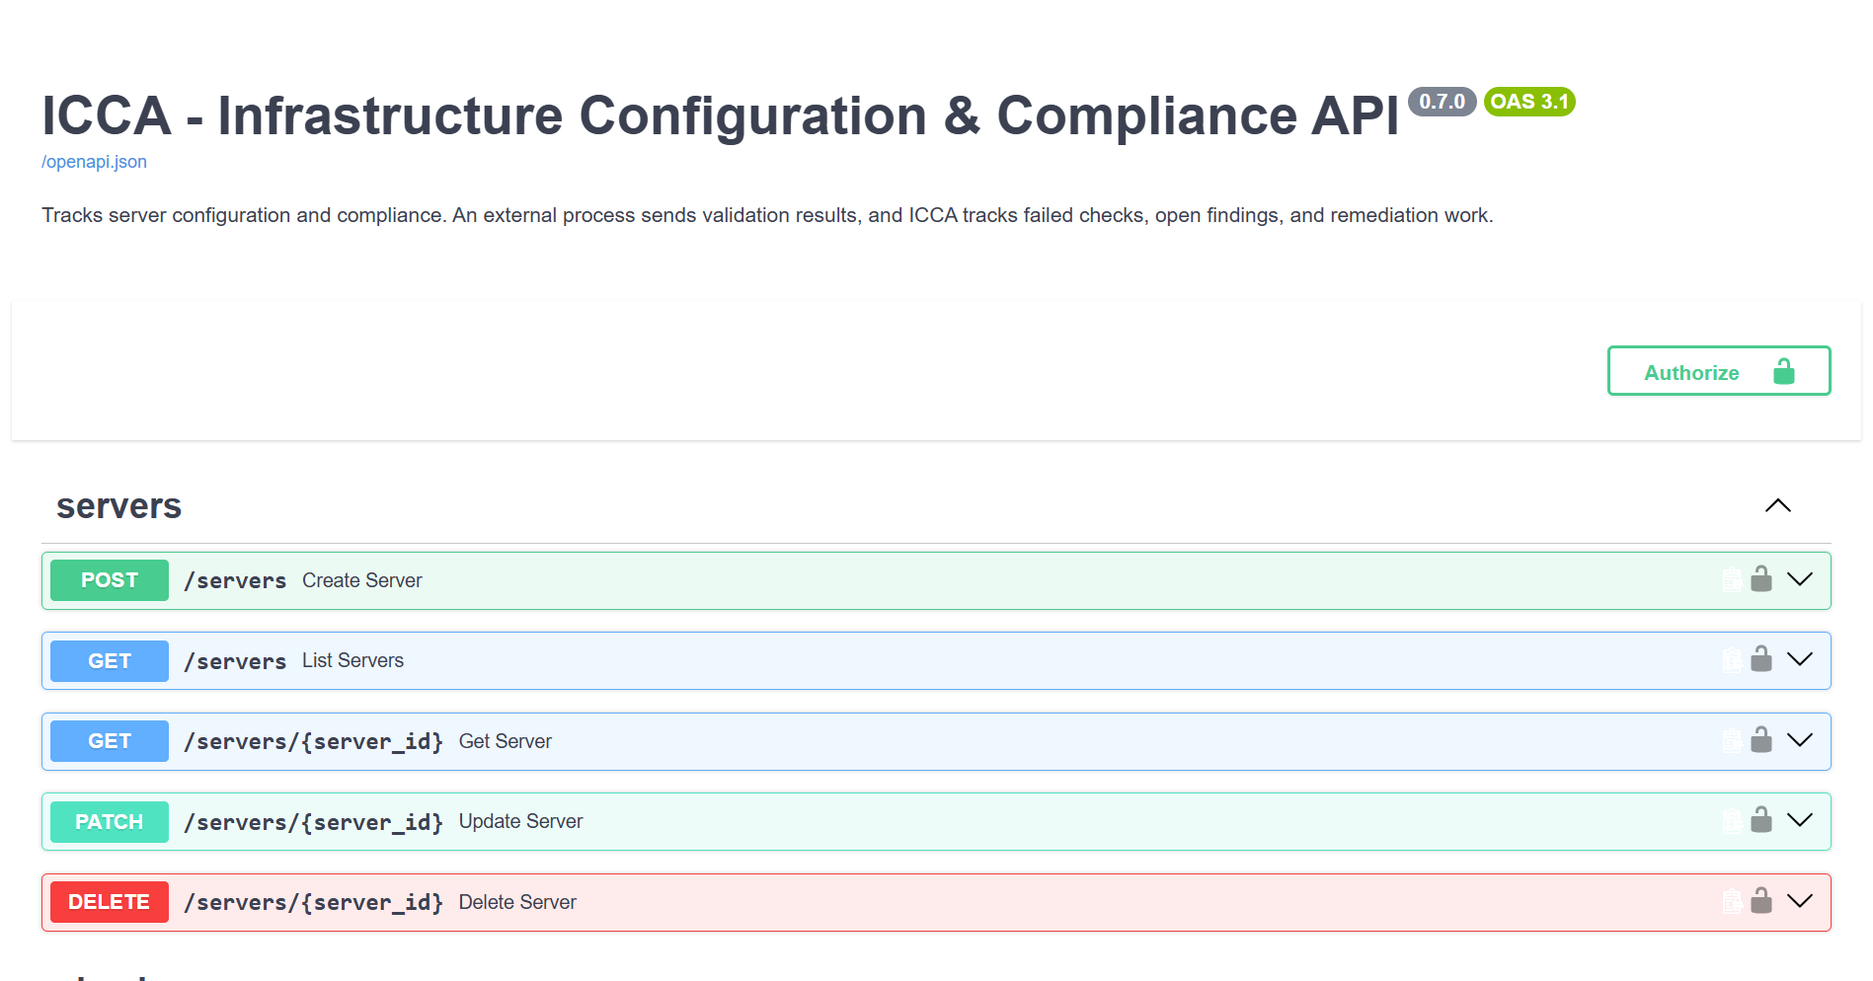Screen dimensions: 1873x981
Task: Click the PATCH method badge for Update Server
Action: click(x=110, y=822)
